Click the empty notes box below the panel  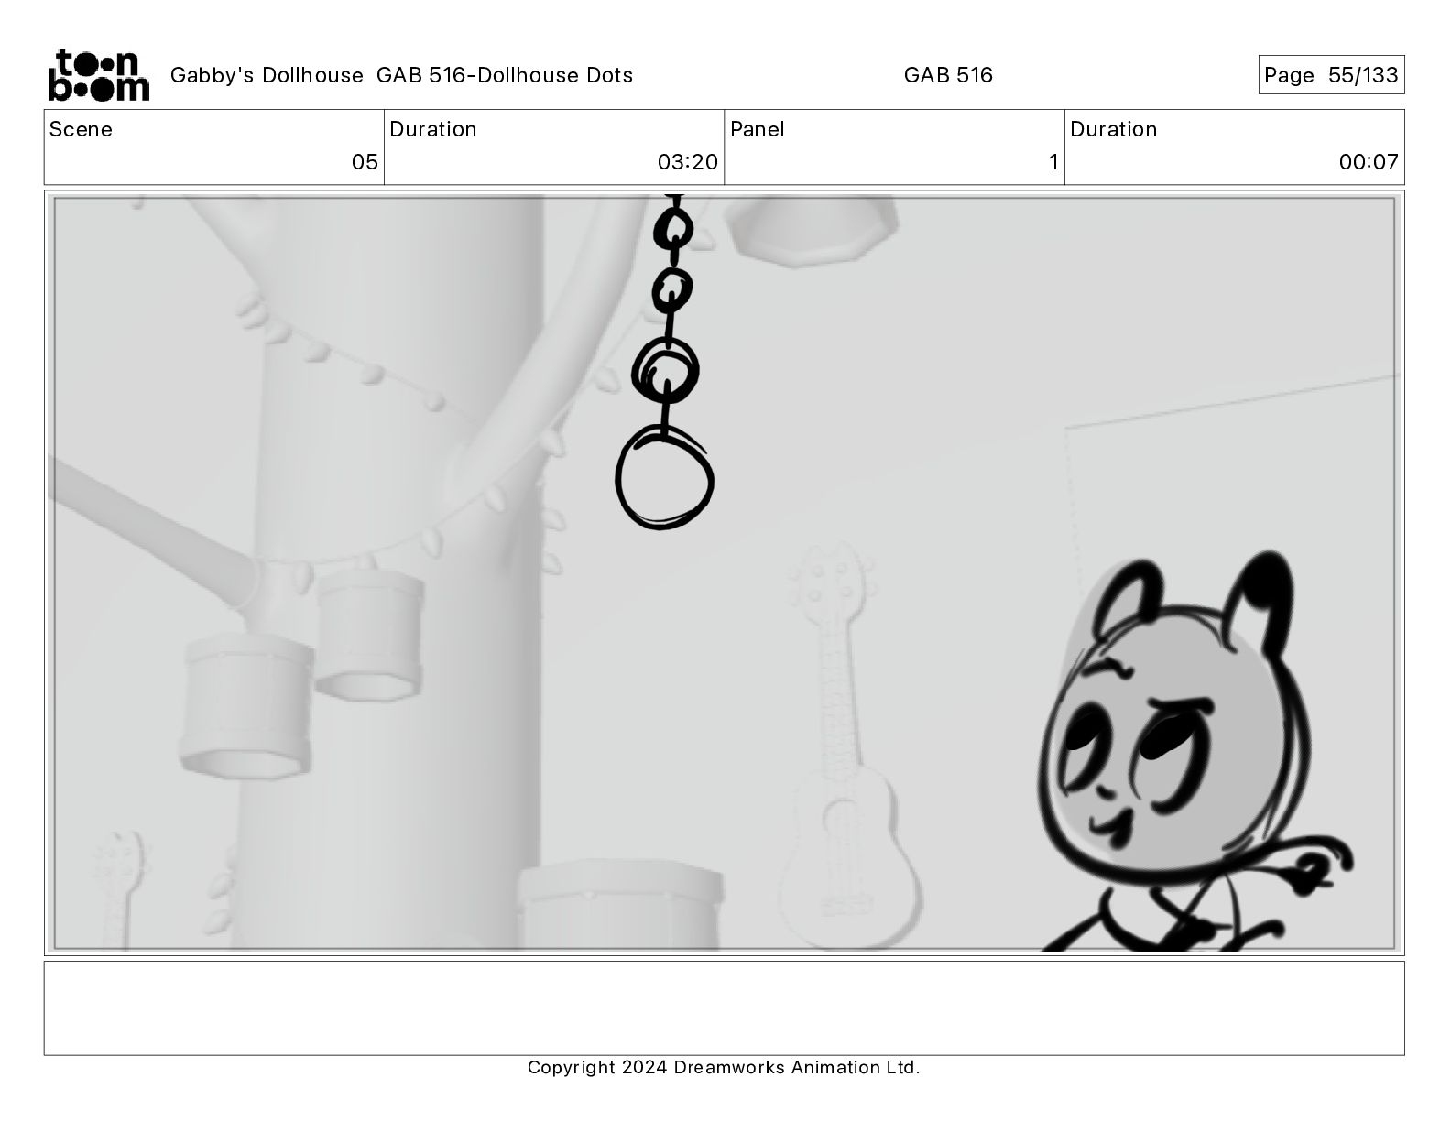click(725, 1007)
